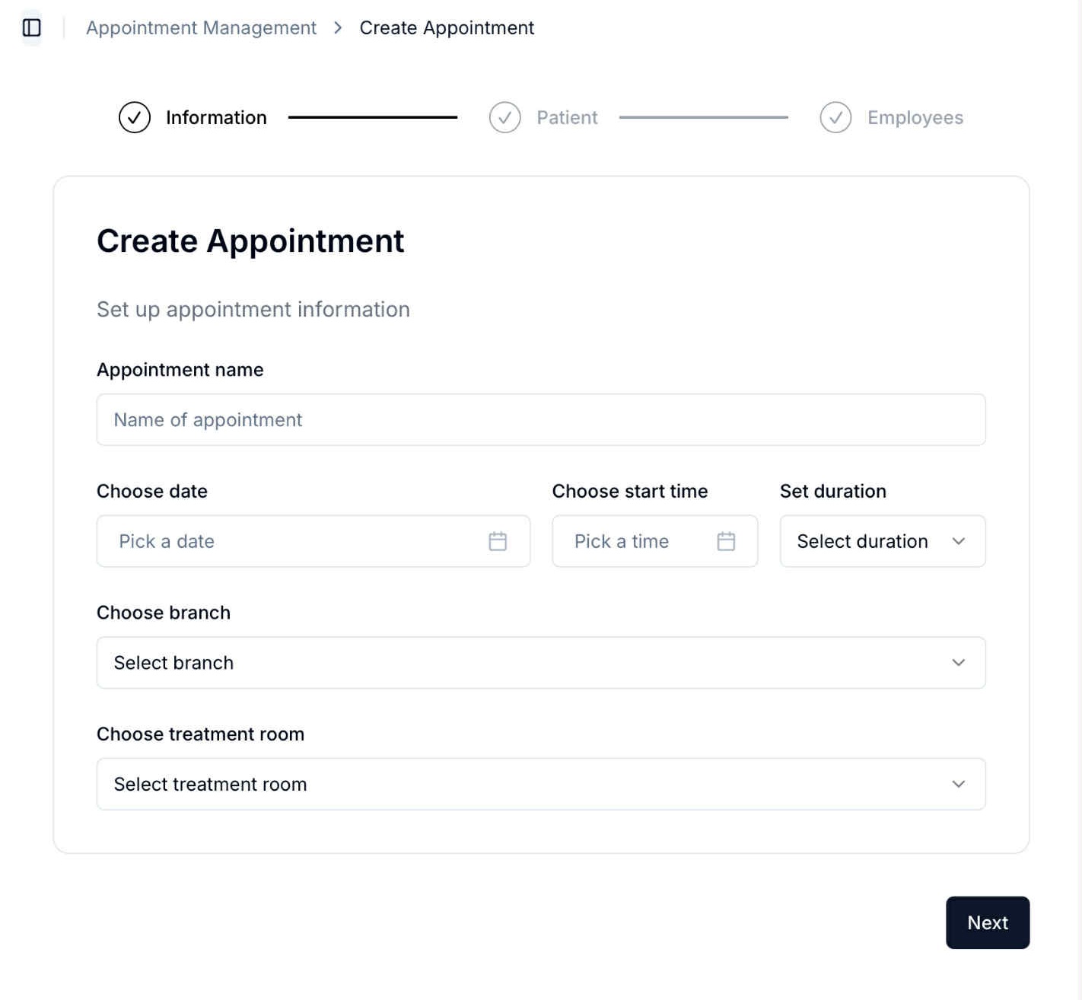The image size is (1082, 1000).
Task: Click the Employees step checkmark circle
Action: (835, 117)
